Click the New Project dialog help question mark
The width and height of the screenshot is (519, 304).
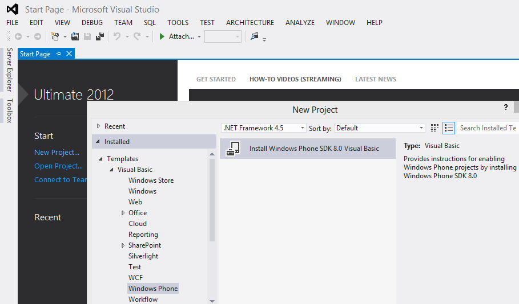[x=506, y=107]
